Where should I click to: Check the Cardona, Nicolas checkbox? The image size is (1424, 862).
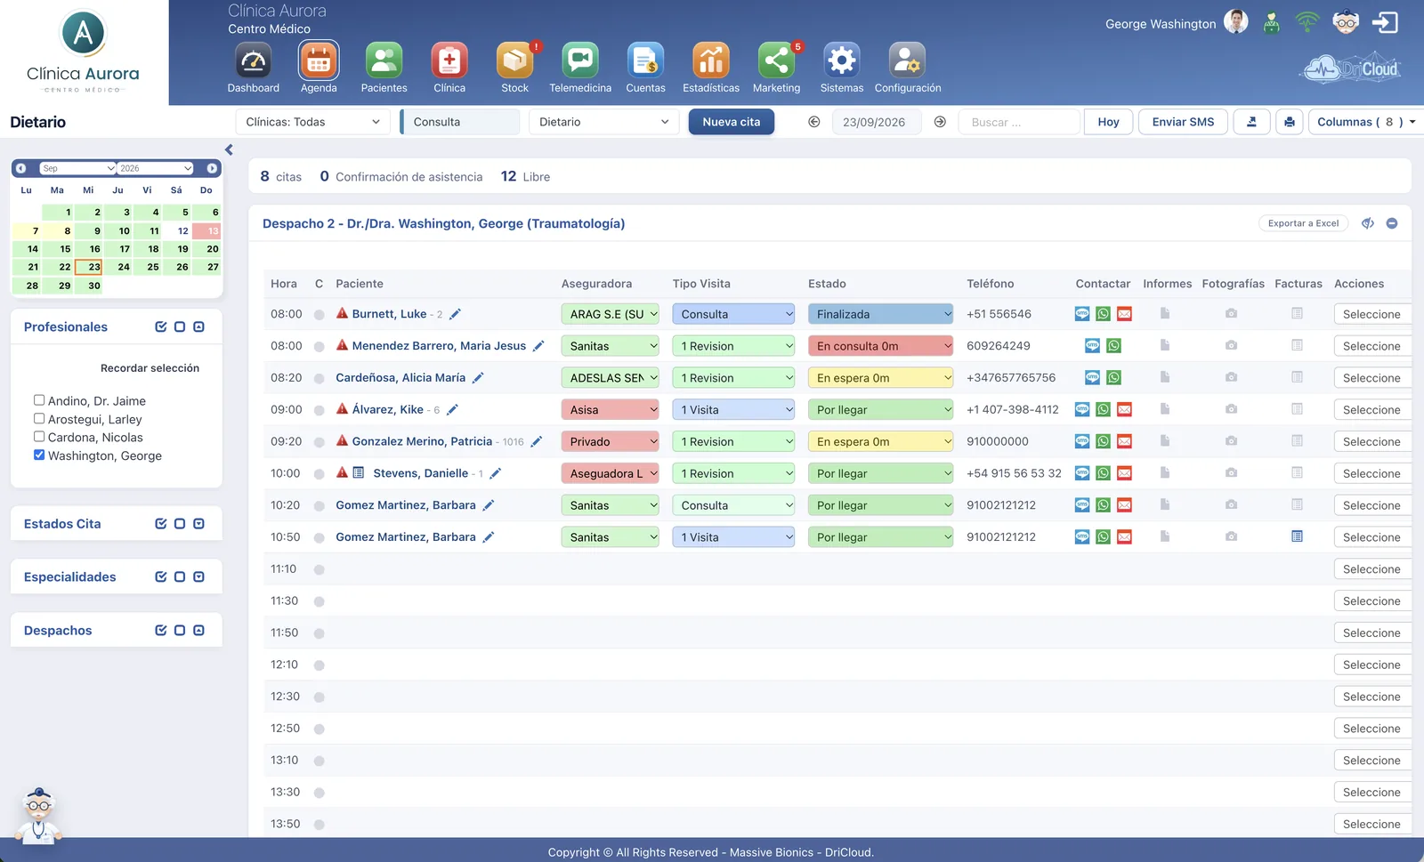[39, 437]
